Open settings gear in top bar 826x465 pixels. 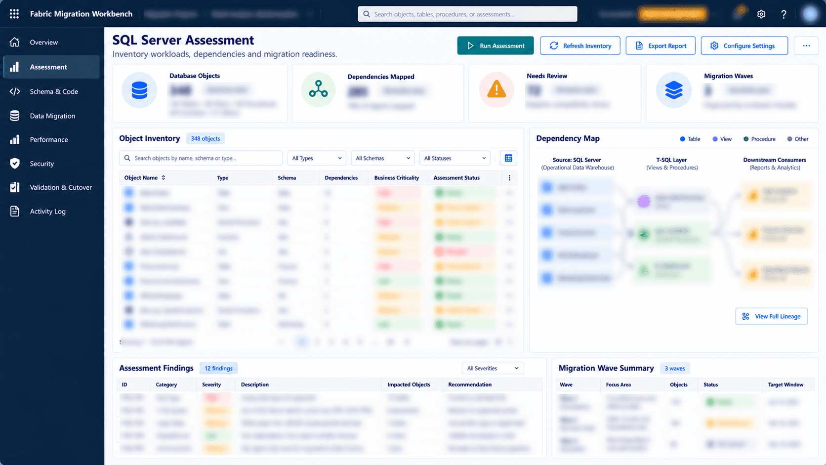point(761,14)
